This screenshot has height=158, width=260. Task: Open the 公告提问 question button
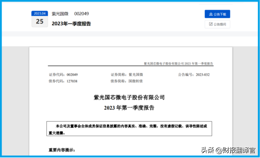point(217,24)
